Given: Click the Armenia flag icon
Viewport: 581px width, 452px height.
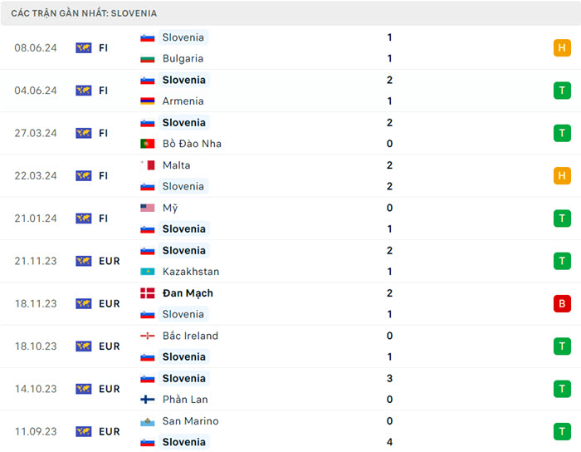Looking at the screenshot, I should click(x=148, y=101).
